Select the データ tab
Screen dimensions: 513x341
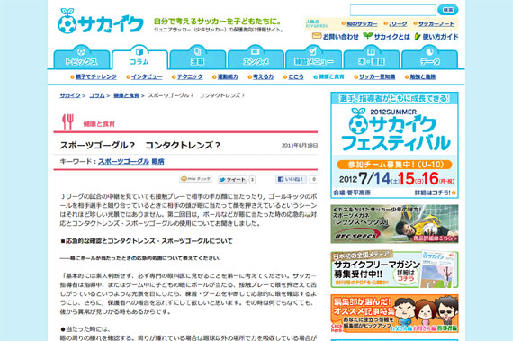[x=429, y=58]
